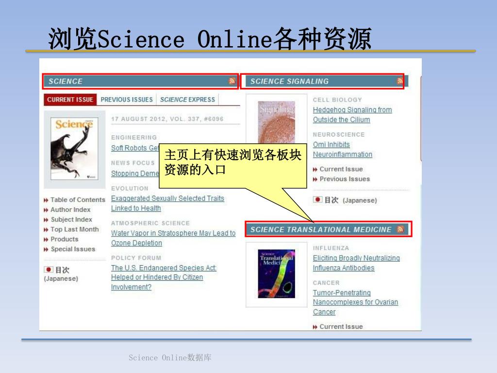The width and height of the screenshot is (497, 373).
Task: Open Translational Medicine Current Issue link
Action: coord(341,326)
